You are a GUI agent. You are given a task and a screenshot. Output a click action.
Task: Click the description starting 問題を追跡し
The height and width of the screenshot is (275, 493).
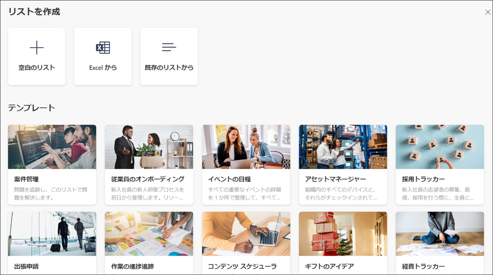coord(51,193)
